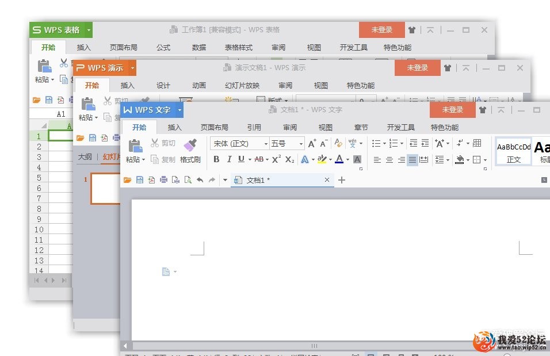Click the 复制 copy button in WPS 文字
The image size is (550, 356).
pos(163,159)
